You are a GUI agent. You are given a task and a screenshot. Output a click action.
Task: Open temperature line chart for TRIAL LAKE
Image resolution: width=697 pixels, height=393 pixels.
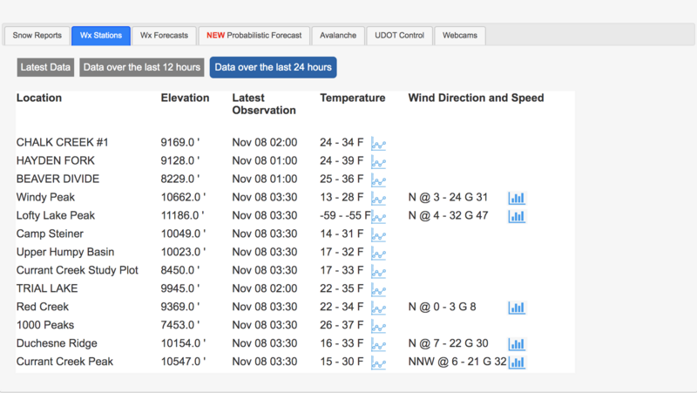coord(378,289)
